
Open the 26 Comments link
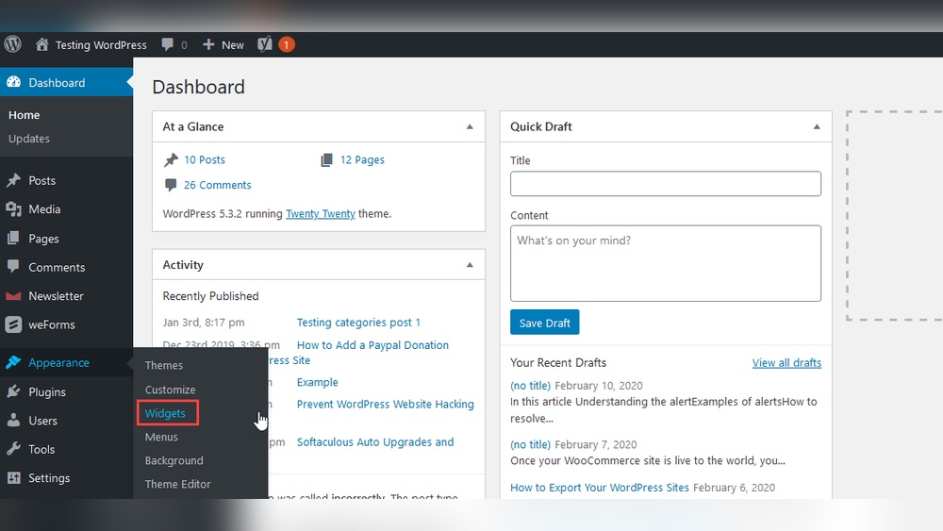[218, 185]
